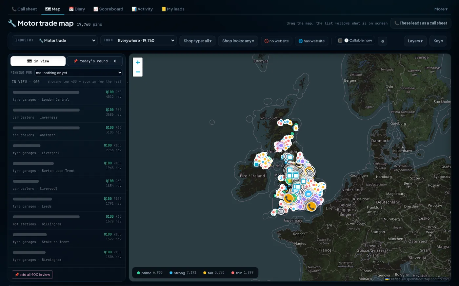Click the strong blue legend dot
Viewport: 459px width, 286px height.
[x=171, y=273]
